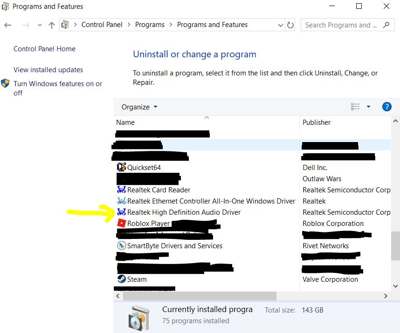400x333 pixels.
Task: Click Dell Inc. publisher cell
Action: point(315,168)
